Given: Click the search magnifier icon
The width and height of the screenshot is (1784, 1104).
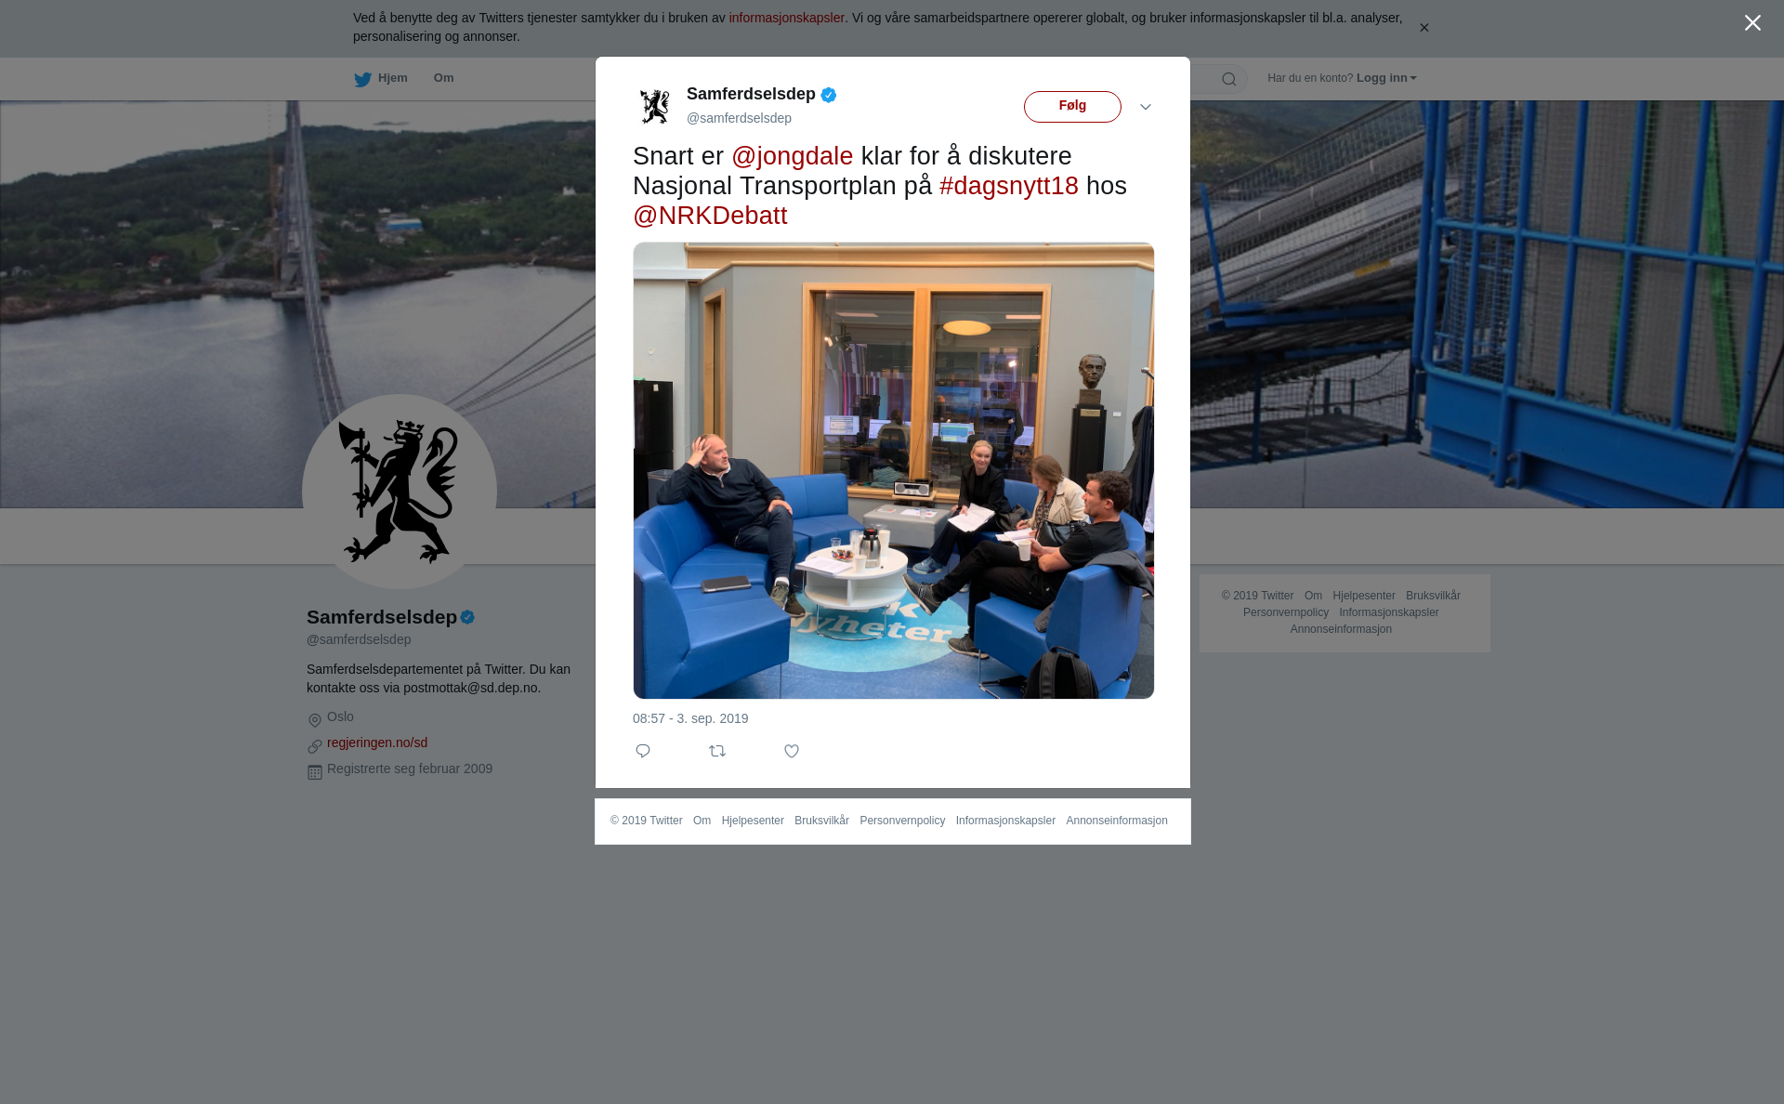Looking at the screenshot, I should click(x=1229, y=79).
